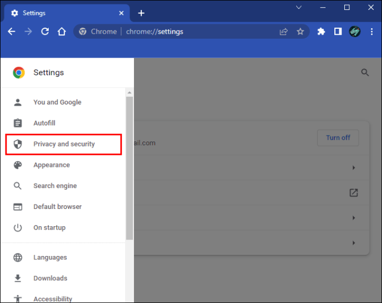
Task: Click the Autofill clipboard icon
Action: tap(18, 123)
